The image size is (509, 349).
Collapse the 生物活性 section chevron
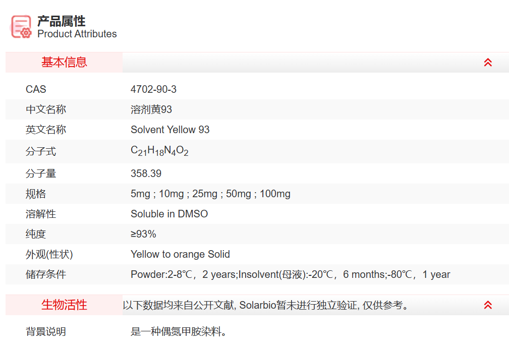click(487, 305)
